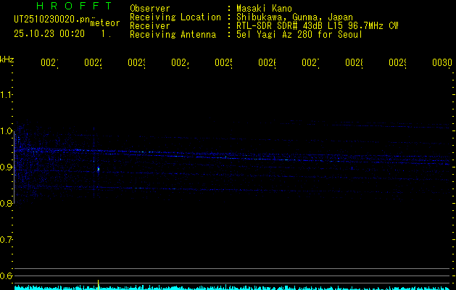Screen dimensions: 456x290
Task: Click the 0.8 kHz frequency tick label
Action: 7,204
